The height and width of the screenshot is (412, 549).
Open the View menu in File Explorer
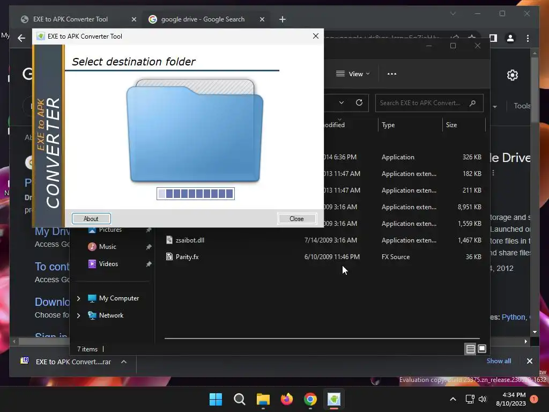353,74
